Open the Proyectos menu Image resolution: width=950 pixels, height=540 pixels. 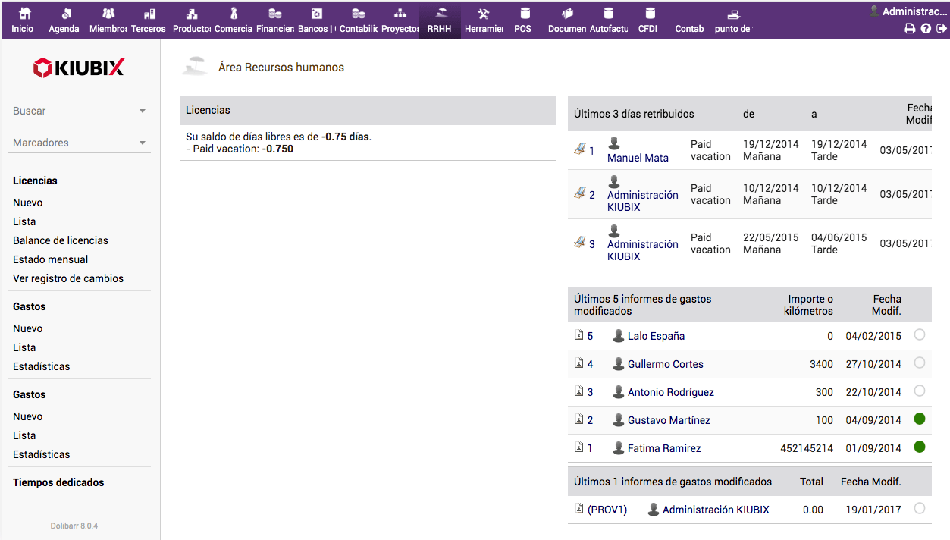click(400, 20)
